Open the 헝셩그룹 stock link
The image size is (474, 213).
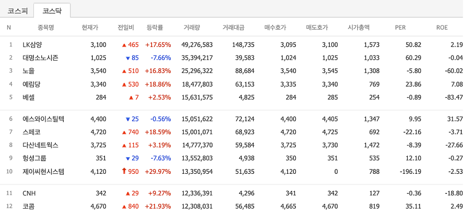34,158
